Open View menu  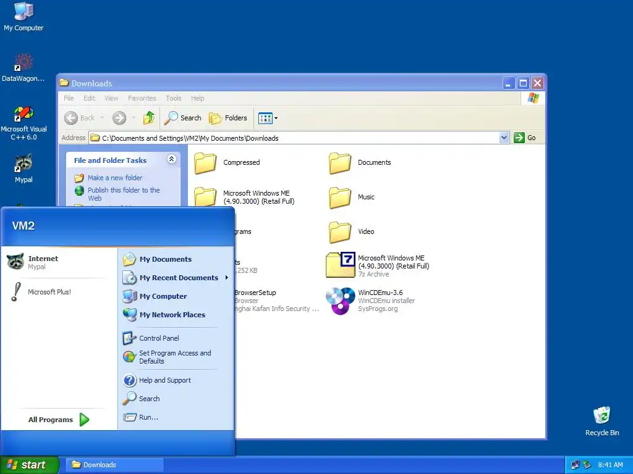[111, 98]
